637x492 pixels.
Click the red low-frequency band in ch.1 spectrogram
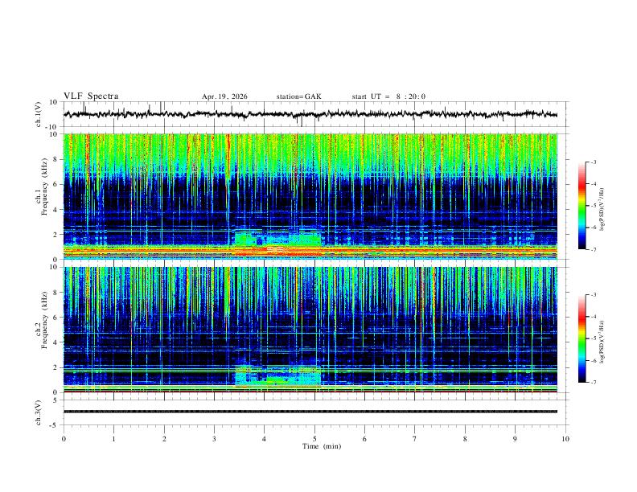click(310, 252)
